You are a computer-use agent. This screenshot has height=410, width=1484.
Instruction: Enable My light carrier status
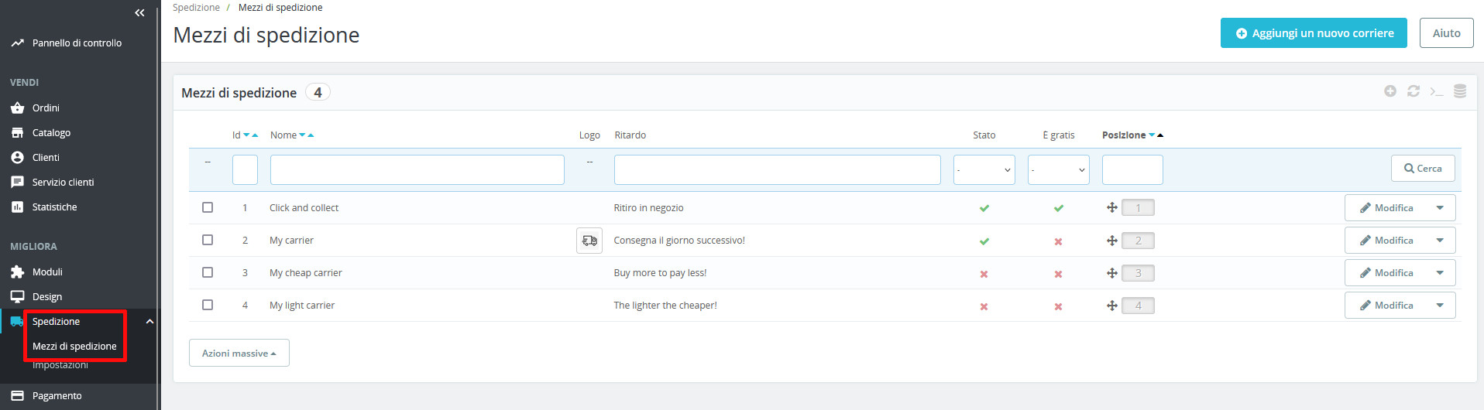(984, 306)
